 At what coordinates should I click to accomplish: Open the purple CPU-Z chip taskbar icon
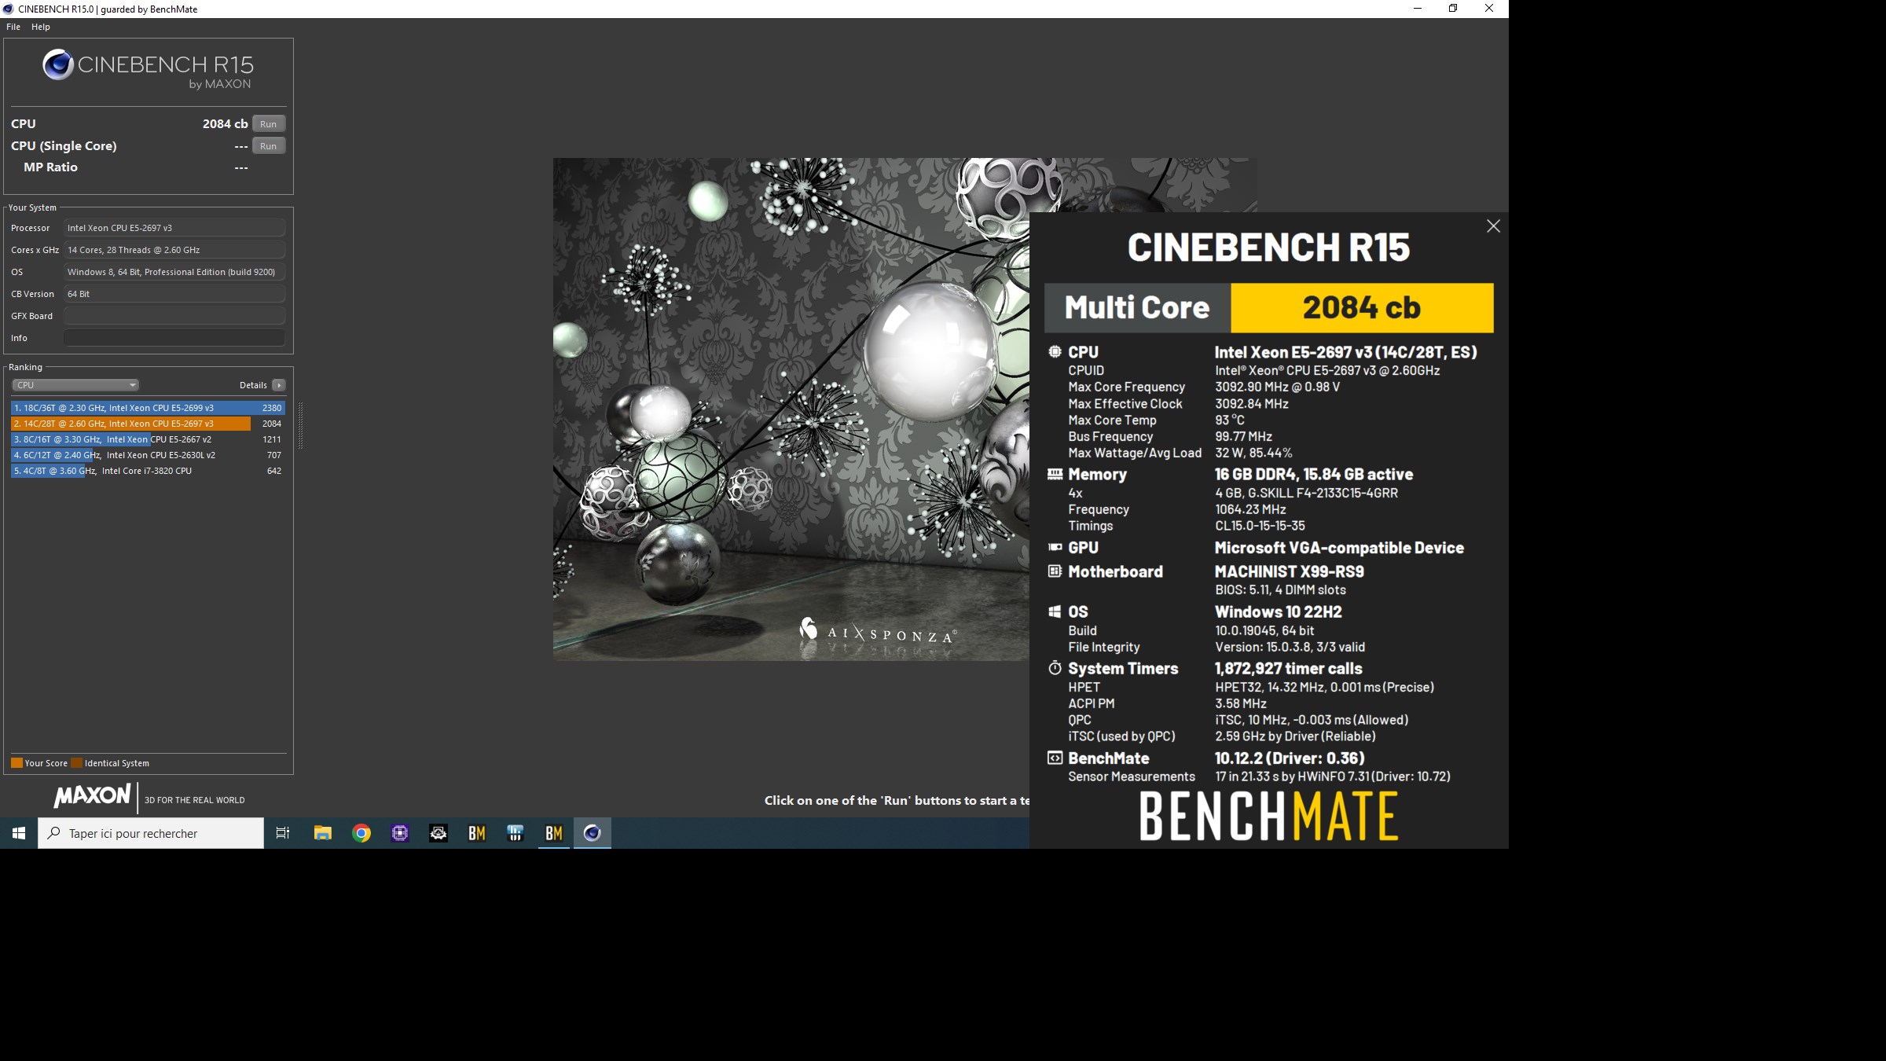pyautogui.click(x=400, y=833)
